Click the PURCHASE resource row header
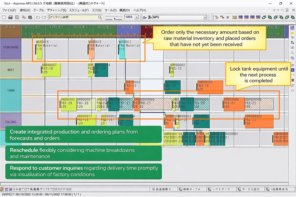The width and height of the screenshot is (296, 197). click(11, 47)
